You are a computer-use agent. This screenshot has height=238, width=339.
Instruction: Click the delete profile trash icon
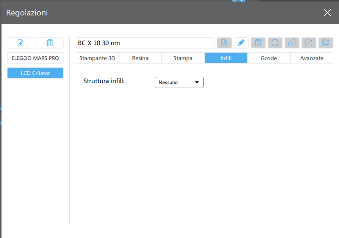[x=258, y=43]
